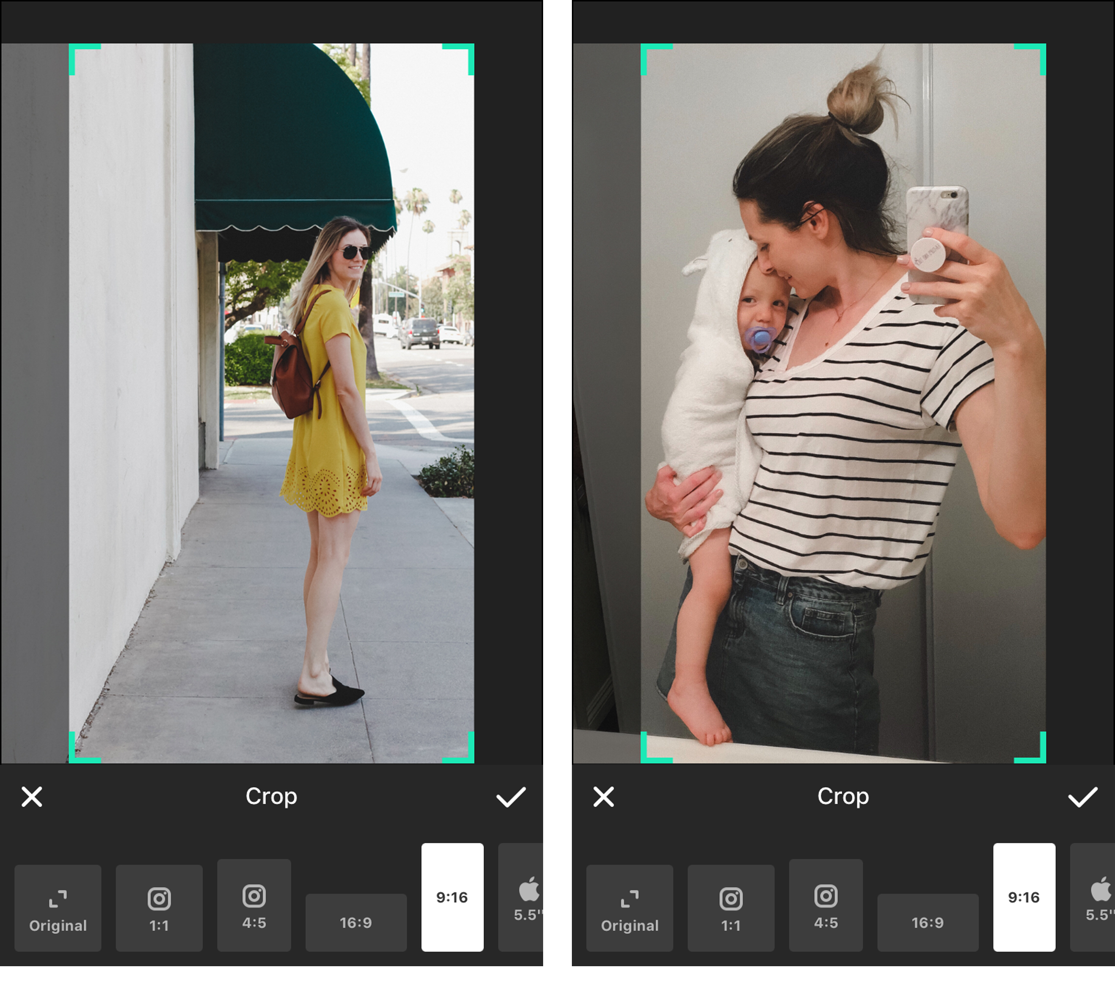1115x989 pixels.
Task: Choose Apple 5.5" preset in left screen
Action: pyautogui.click(x=521, y=897)
